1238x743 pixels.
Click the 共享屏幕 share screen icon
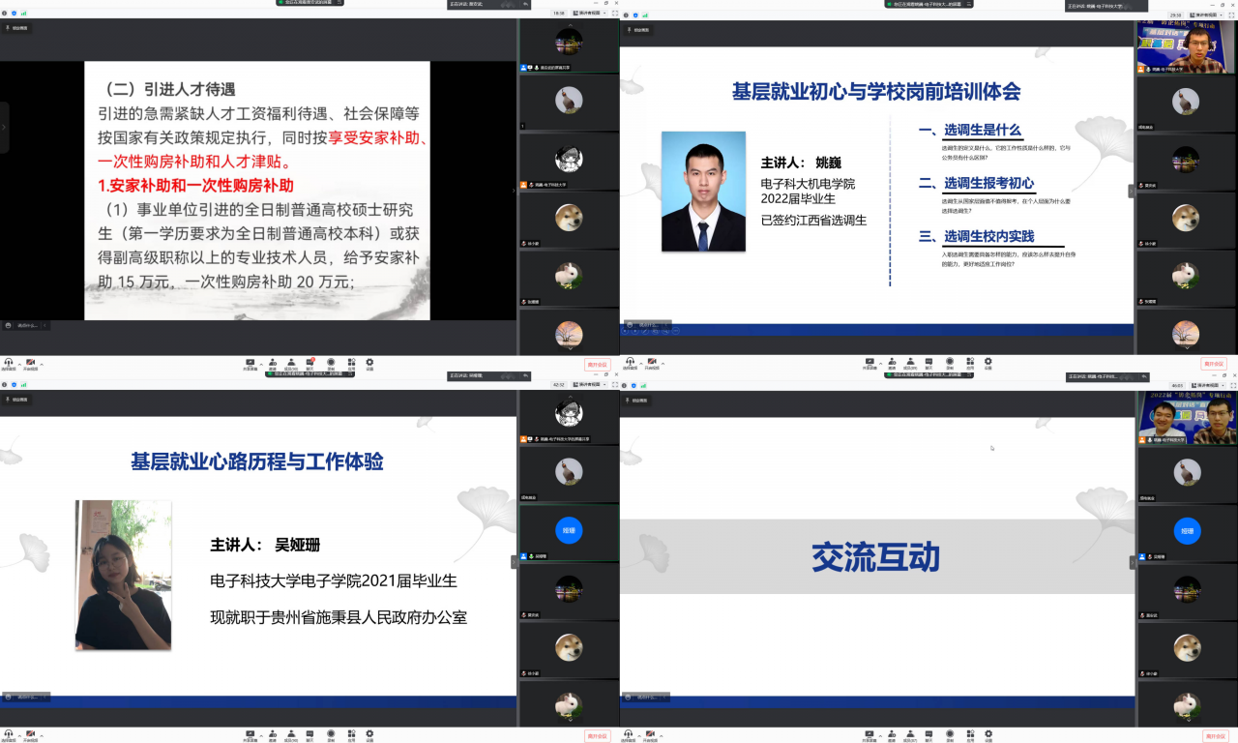click(249, 362)
